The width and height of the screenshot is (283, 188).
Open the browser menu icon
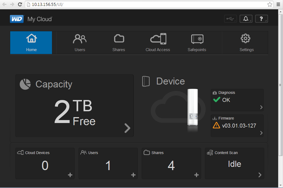click(278, 4)
